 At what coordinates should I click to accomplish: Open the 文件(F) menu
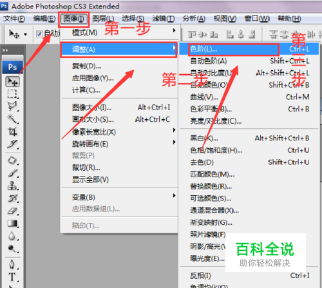(14, 19)
